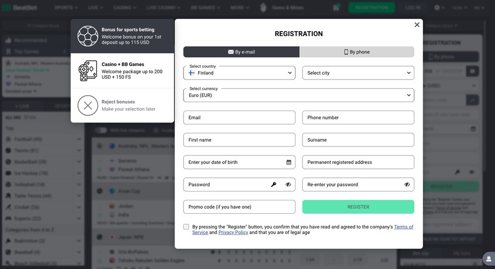Click the Phone number field
The image size is (495, 269).
[358, 117]
